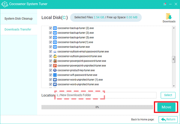180x124 pixels.
Task: Click the Selected Files 2.54 GB label
Action: (89, 17)
